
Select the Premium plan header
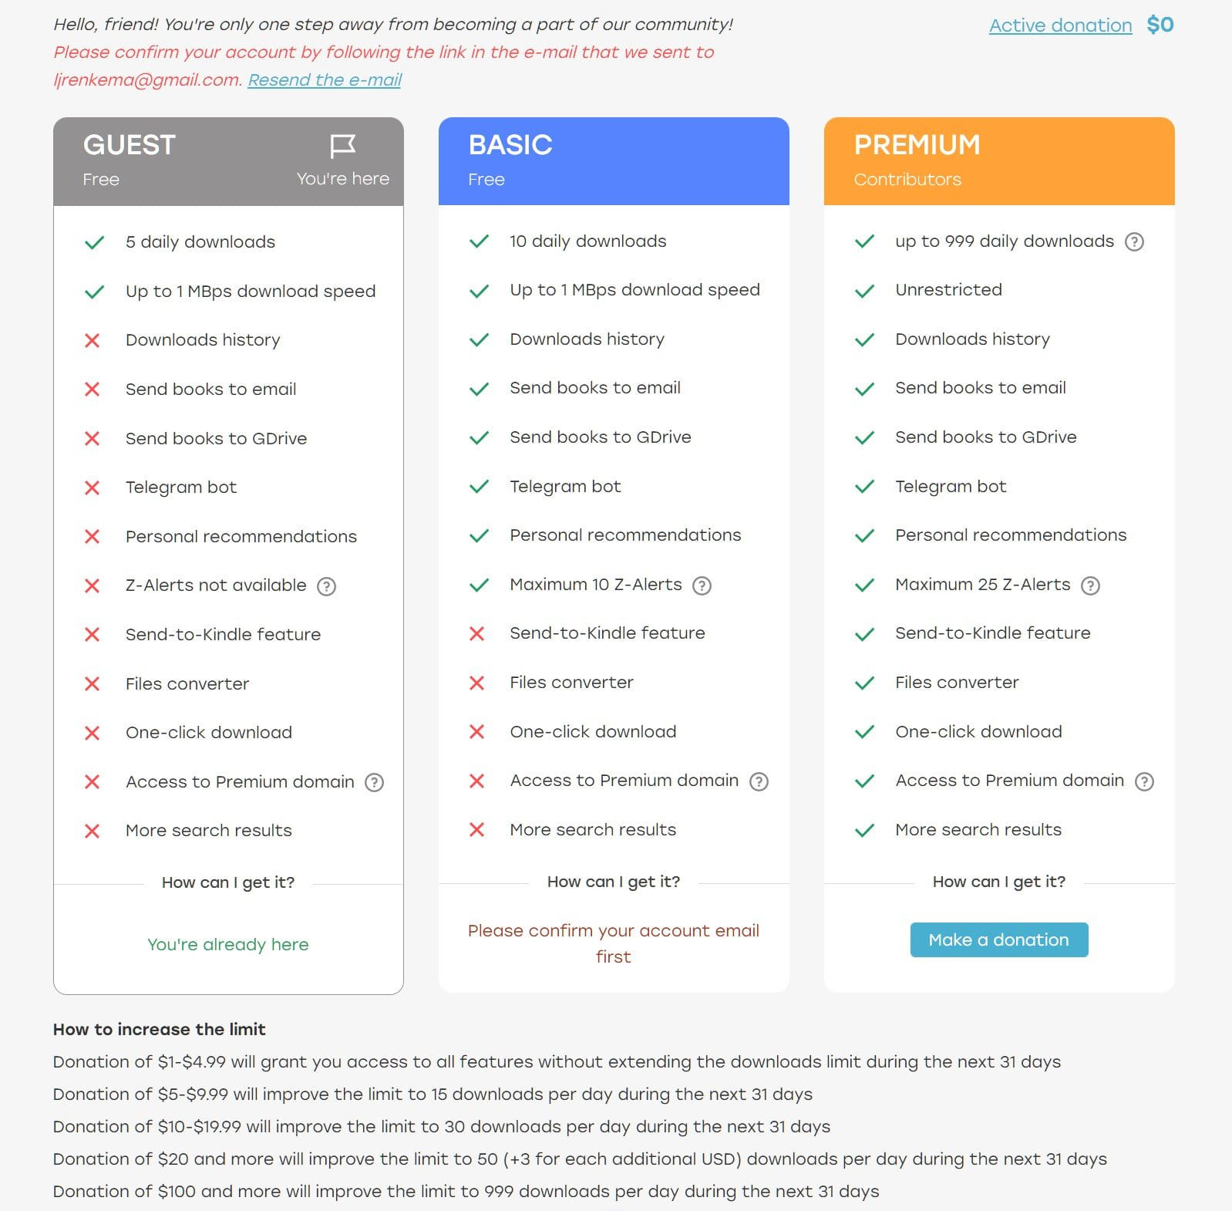(998, 161)
